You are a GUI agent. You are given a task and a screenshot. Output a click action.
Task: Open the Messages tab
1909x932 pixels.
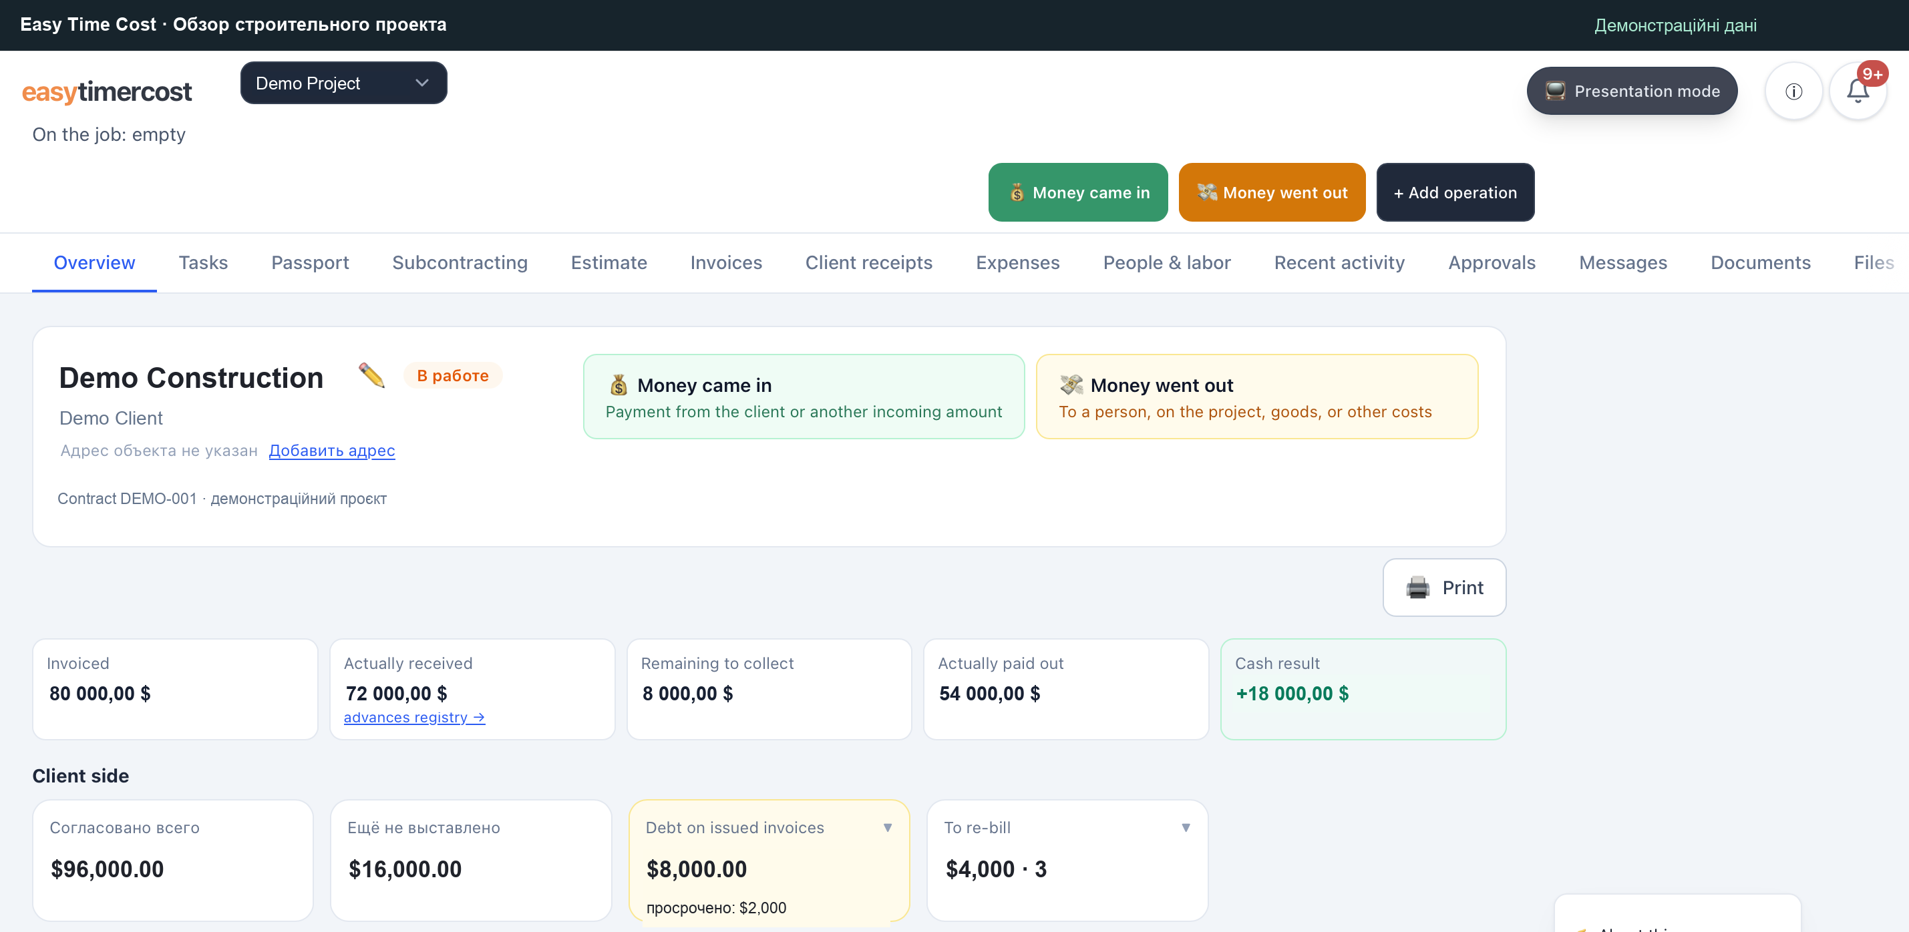pyautogui.click(x=1622, y=263)
